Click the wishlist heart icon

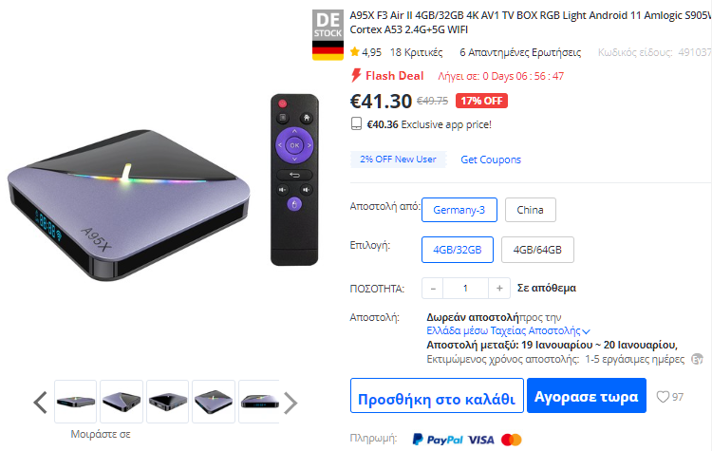663,397
